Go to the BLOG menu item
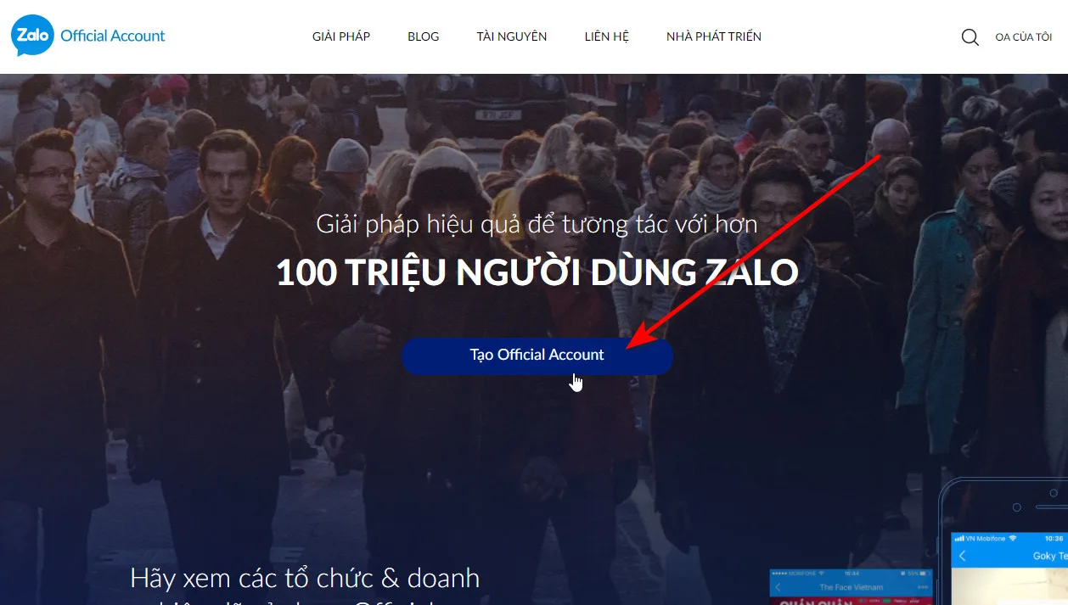 coord(424,36)
